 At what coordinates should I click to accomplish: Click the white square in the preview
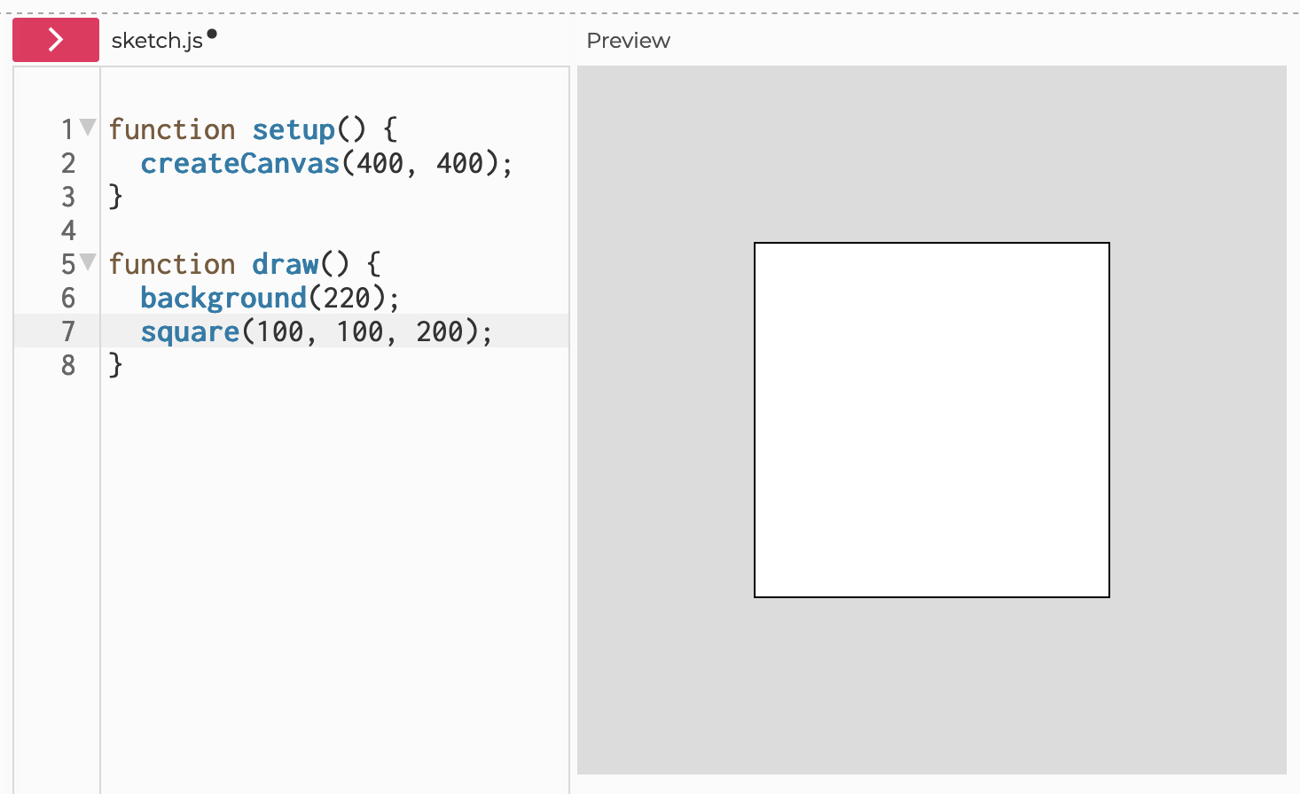pyautogui.click(x=931, y=420)
